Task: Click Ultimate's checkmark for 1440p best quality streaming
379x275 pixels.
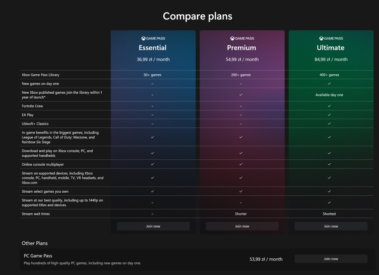Action: [x=329, y=203]
